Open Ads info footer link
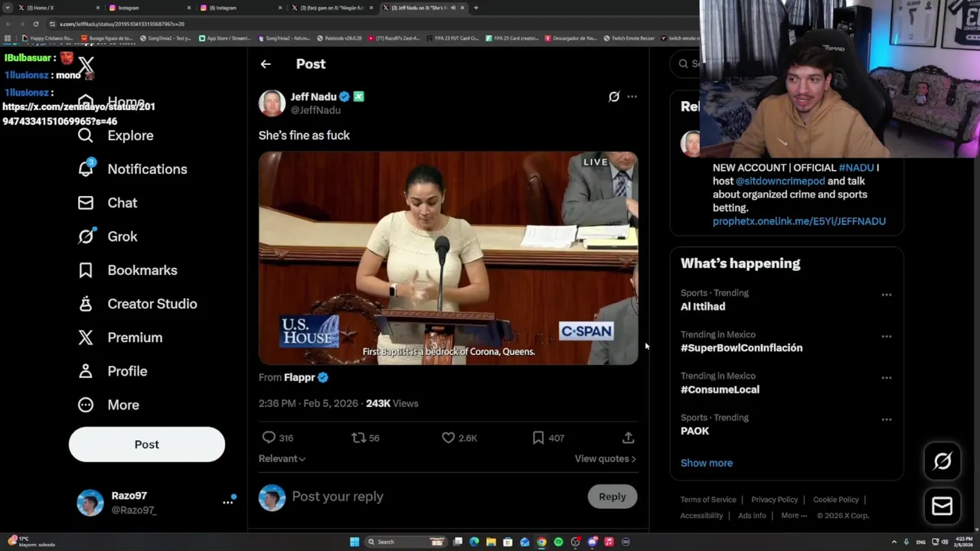 [x=752, y=516]
